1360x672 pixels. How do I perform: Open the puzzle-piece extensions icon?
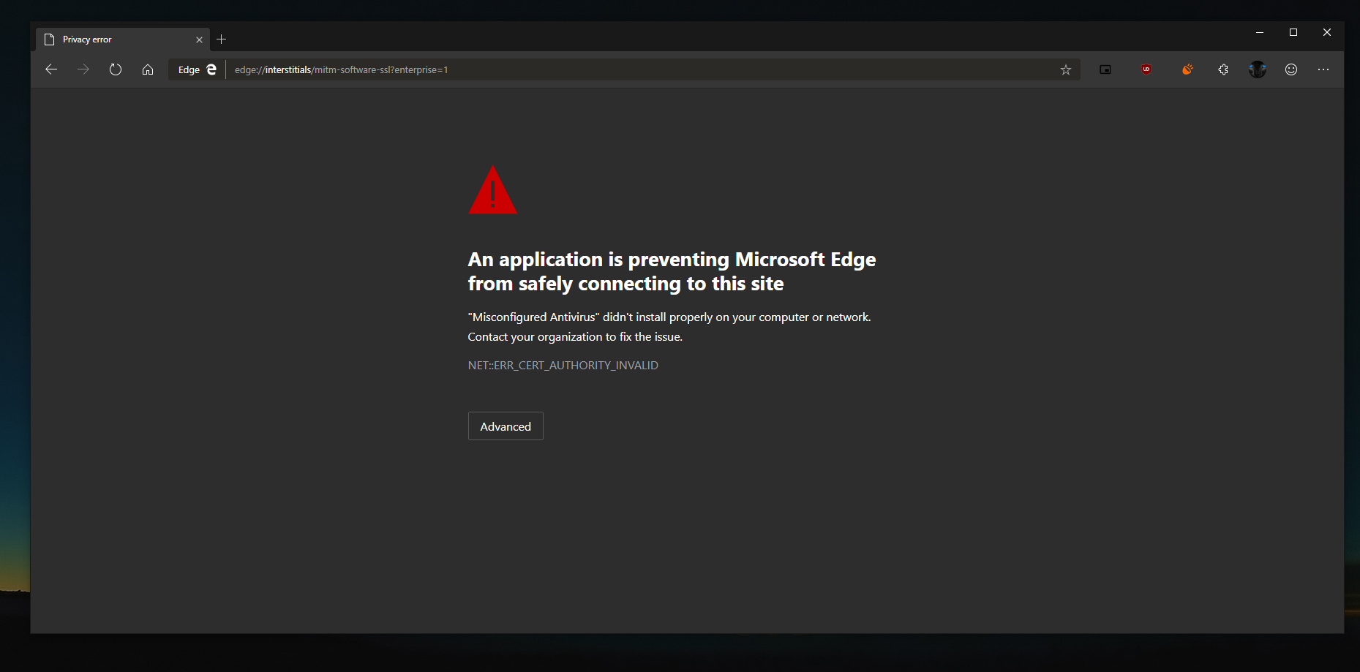click(x=1223, y=69)
